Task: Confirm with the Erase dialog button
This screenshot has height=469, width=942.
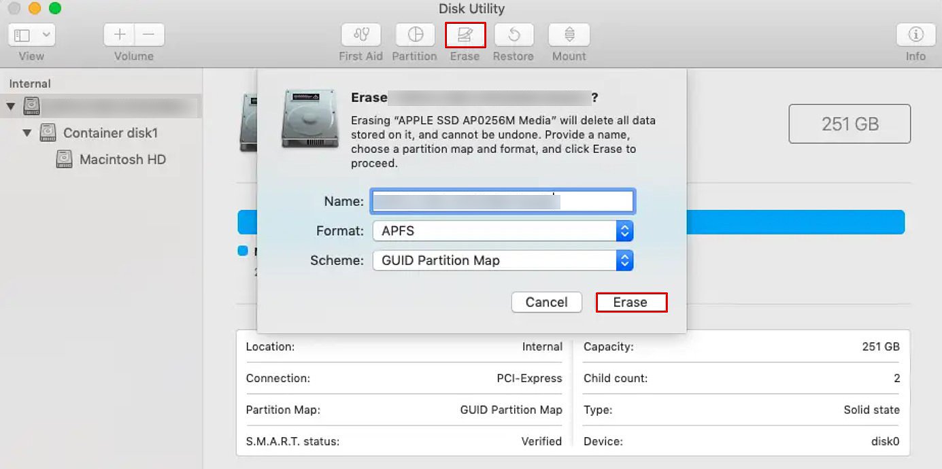Action: coord(631,302)
